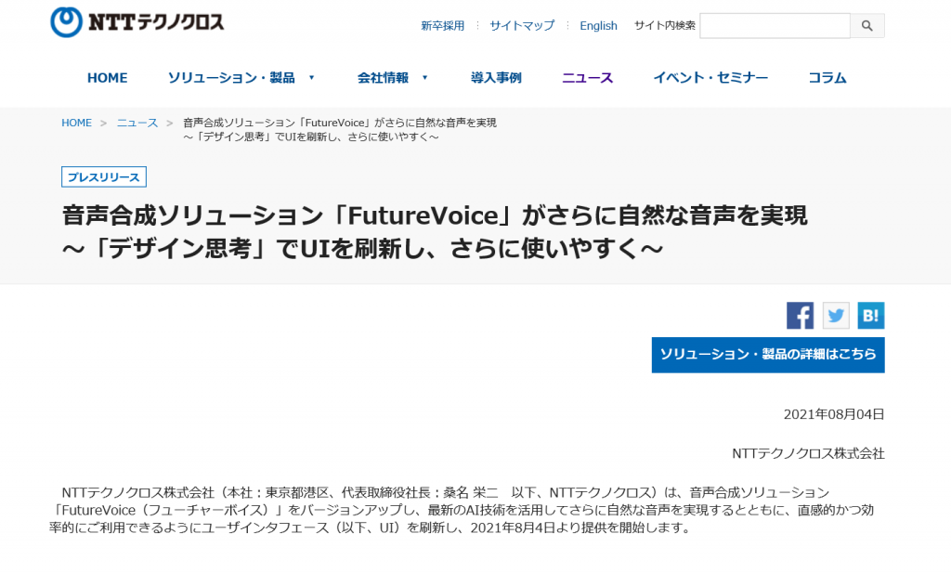Screen dimensions: 951x573
Task: Expand 会社情報 dropdown arrow
Action: click(425, 78)
